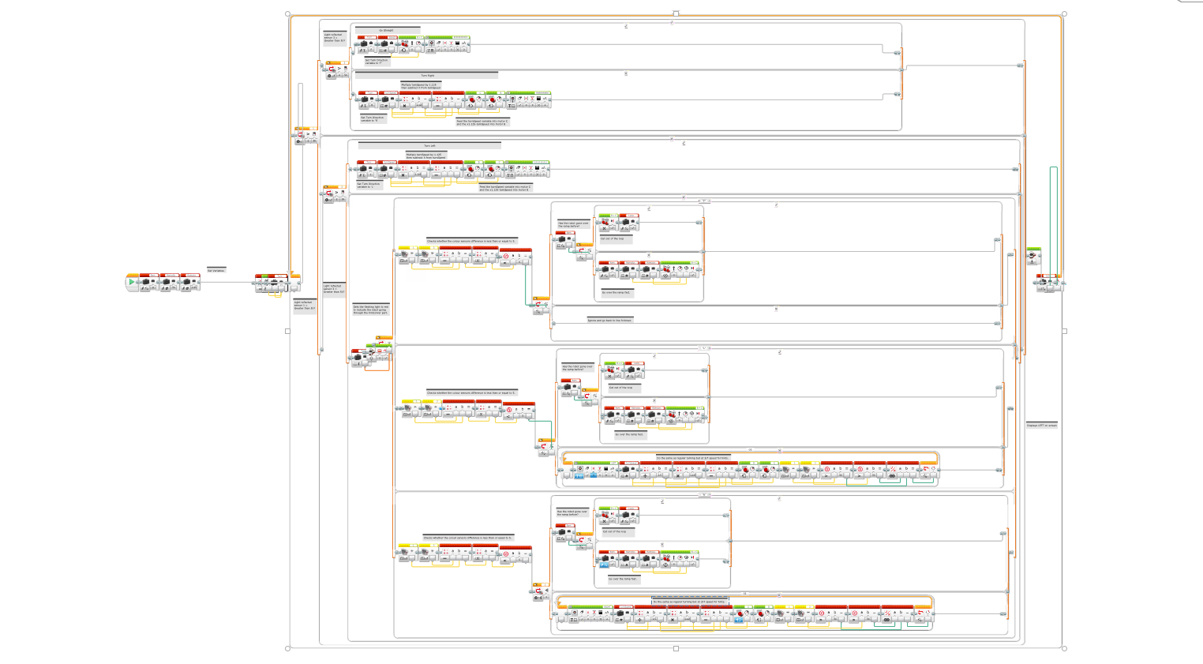Click the first Math block under Turn Right
The height and width of the screenshot is (664, 1203).
pos(414,101)
